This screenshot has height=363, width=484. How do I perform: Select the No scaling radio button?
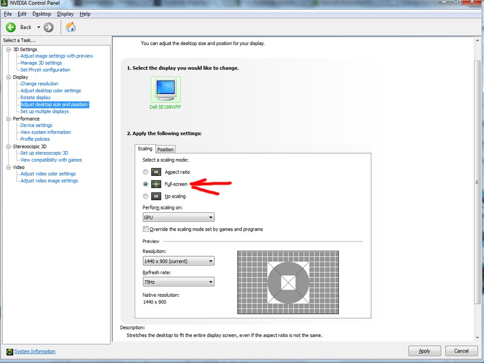pos(146,196)
